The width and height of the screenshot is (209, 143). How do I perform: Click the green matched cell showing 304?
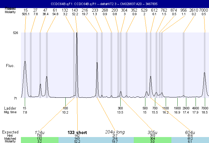click(152, 139)
